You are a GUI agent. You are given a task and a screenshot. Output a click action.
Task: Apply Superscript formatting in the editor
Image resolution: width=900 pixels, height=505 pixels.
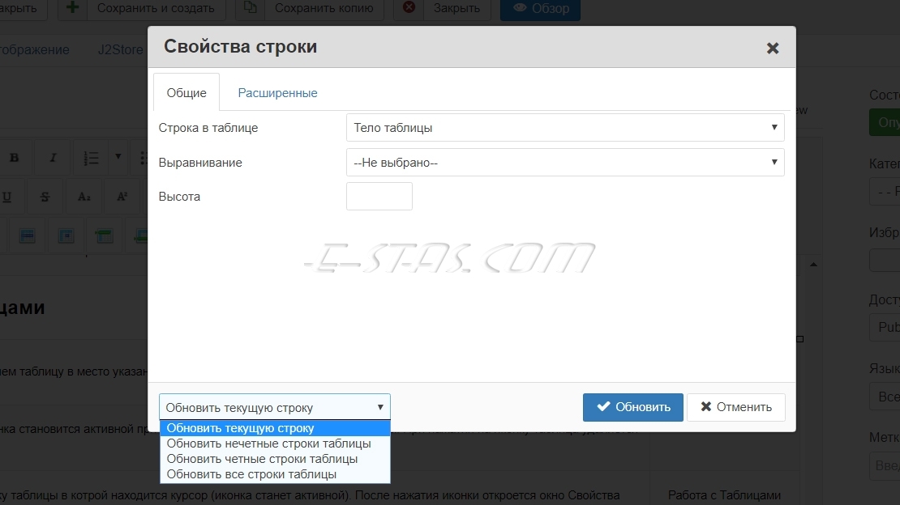(122, 197)
